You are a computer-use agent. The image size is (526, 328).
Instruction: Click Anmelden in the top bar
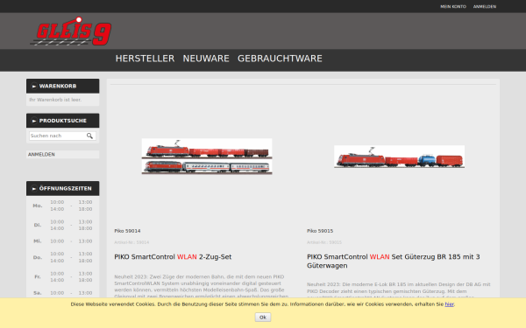coord(485,6)
